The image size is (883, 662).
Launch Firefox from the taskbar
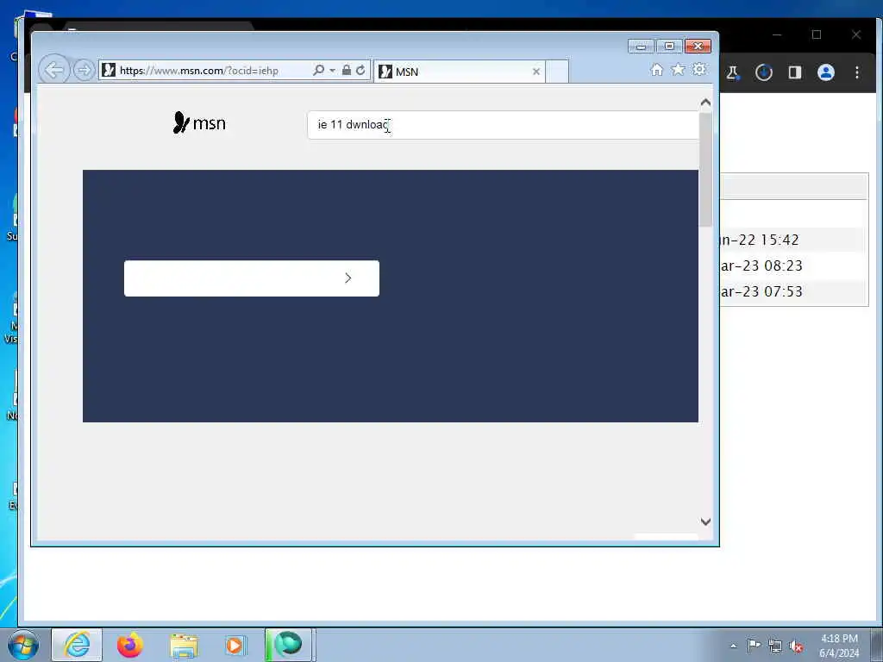tap(130, 645)
